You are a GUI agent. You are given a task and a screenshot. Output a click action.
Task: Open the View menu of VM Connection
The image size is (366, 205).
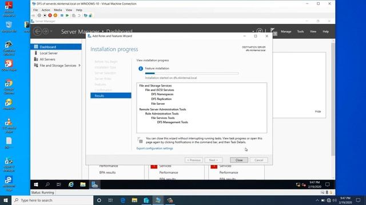[x=69, y=10]
